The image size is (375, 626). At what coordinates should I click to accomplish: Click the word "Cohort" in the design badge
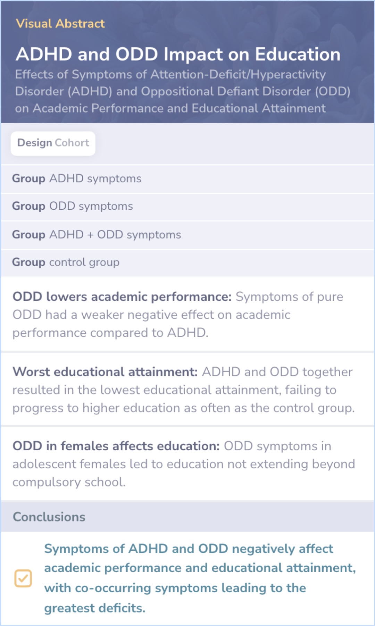[72, 143]
